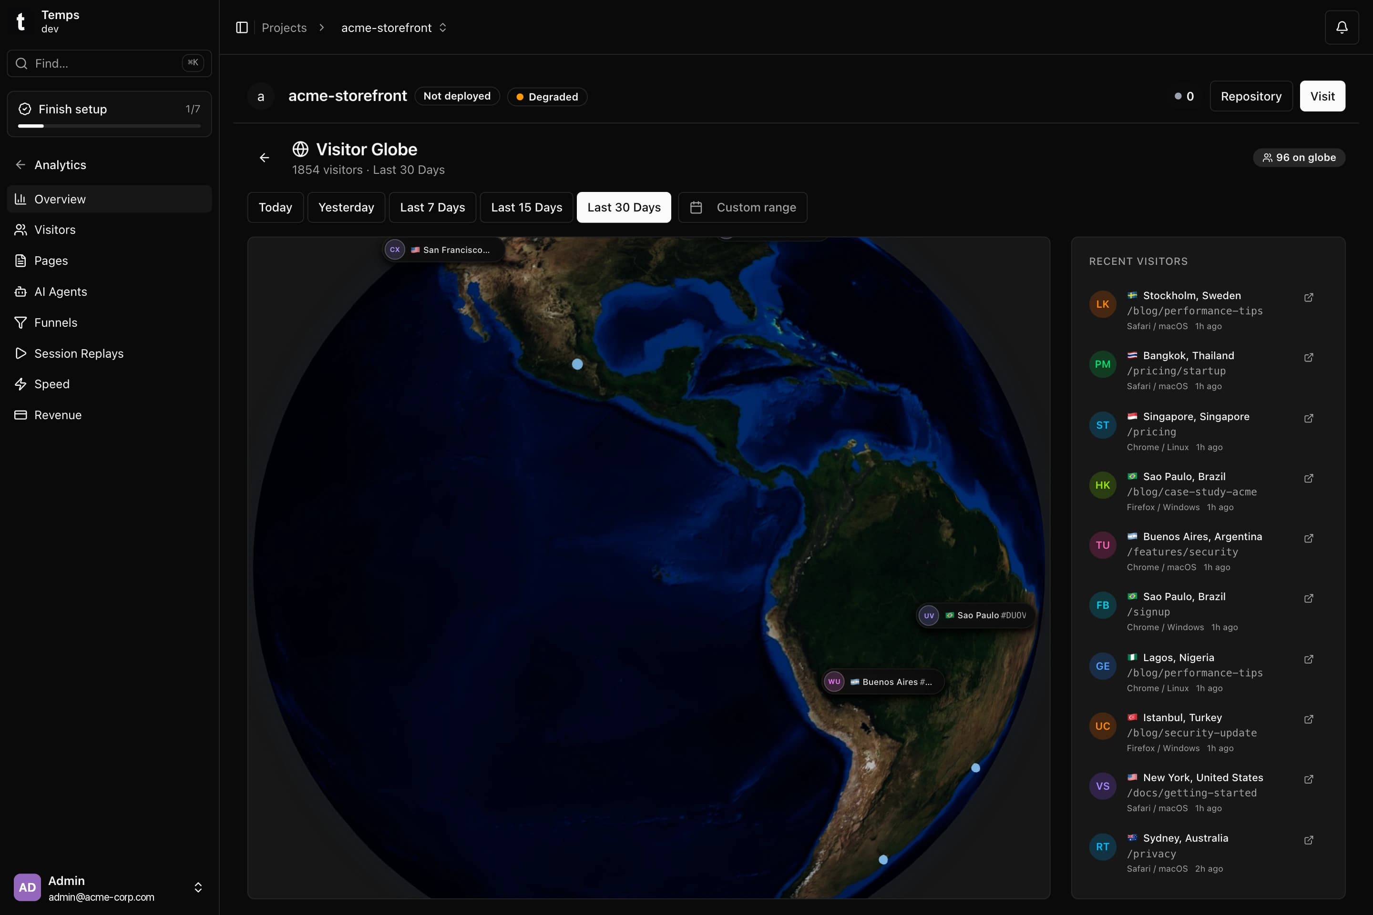Open the Istanbul, Turkey external link icon
The image size is (1373, 915).
pos(1309,719)
